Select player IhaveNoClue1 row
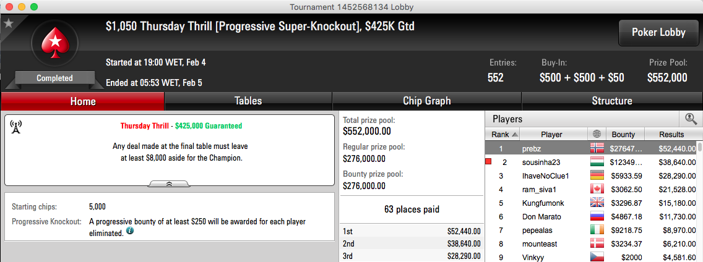703x262 pixels. pos(592,175)
